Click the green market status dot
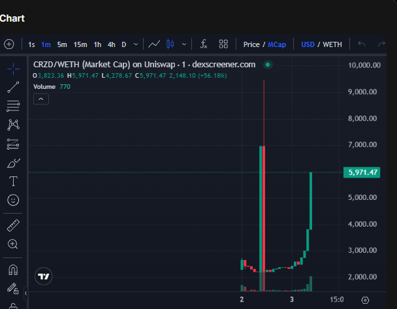This screenshot has height=309, width=397. pyautogui.click(x=268, y=65)
